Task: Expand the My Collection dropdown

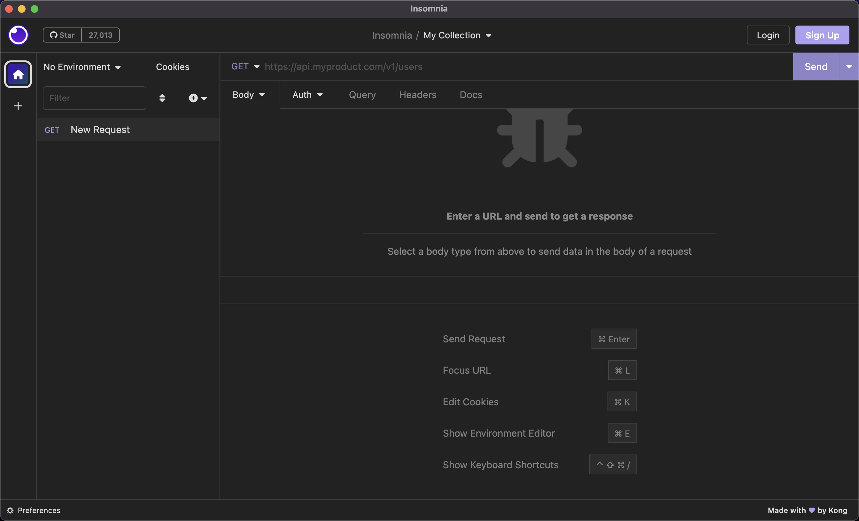Action: coord(457,35)
